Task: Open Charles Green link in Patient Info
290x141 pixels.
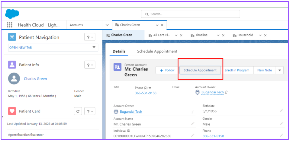Action: (35, 79)
